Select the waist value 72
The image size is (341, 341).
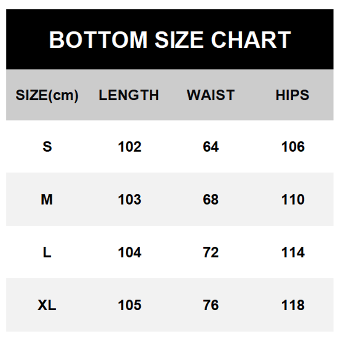point(211,252)
